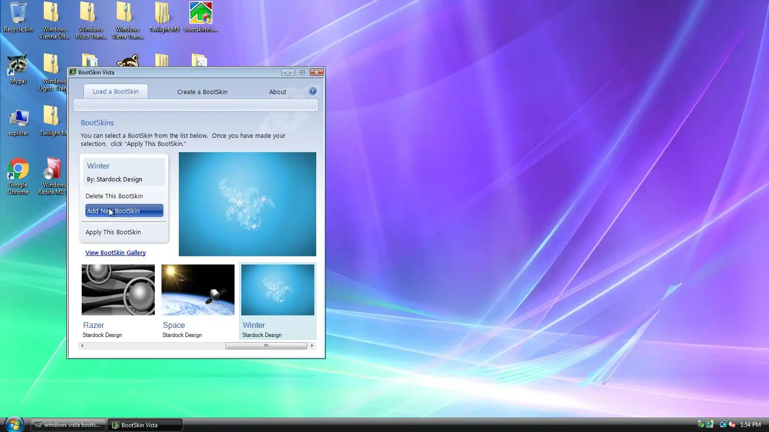Open the Create a BootSkin tab
The image size is (769, 432).
pyautogui.click(x=202, y=92)
